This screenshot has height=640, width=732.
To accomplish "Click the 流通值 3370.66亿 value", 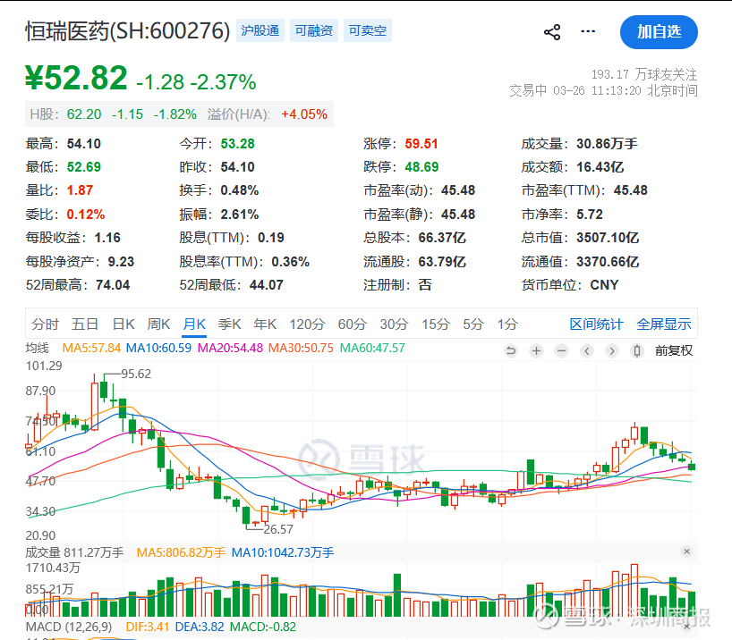I will [608, 262].
